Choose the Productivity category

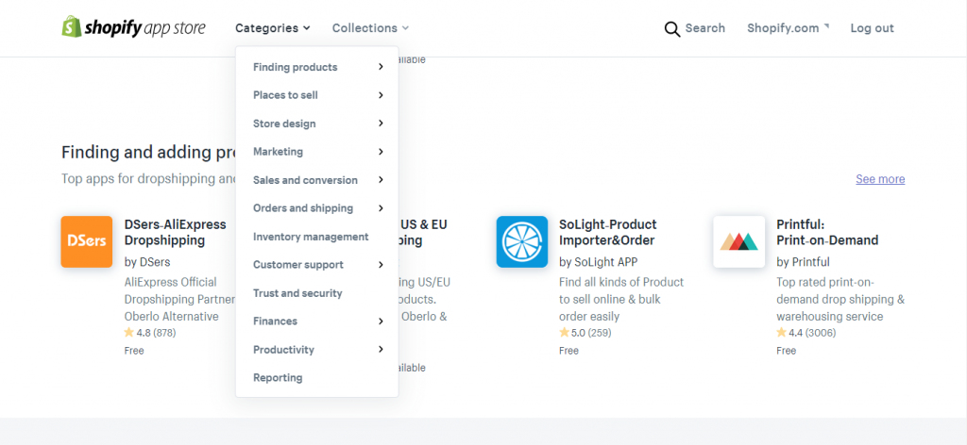click(283, 350)
